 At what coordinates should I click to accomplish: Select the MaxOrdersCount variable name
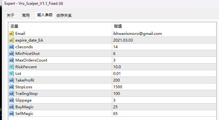[31, 60]
